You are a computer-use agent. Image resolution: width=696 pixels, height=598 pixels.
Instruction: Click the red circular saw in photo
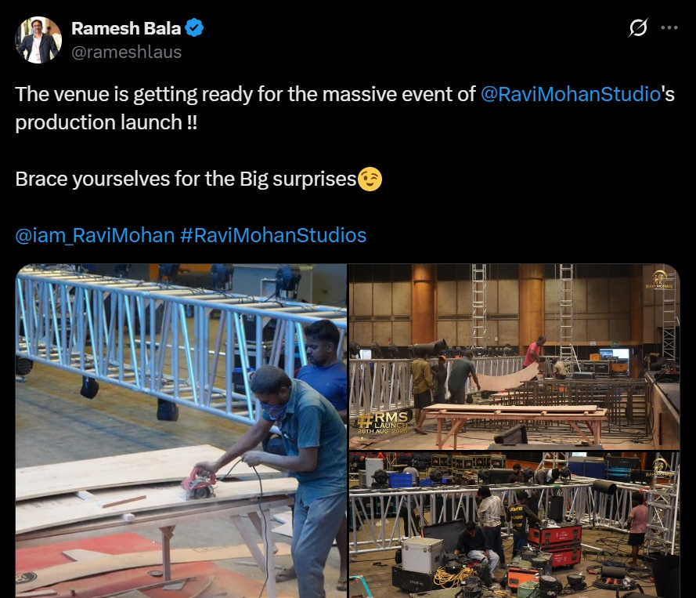200,483
